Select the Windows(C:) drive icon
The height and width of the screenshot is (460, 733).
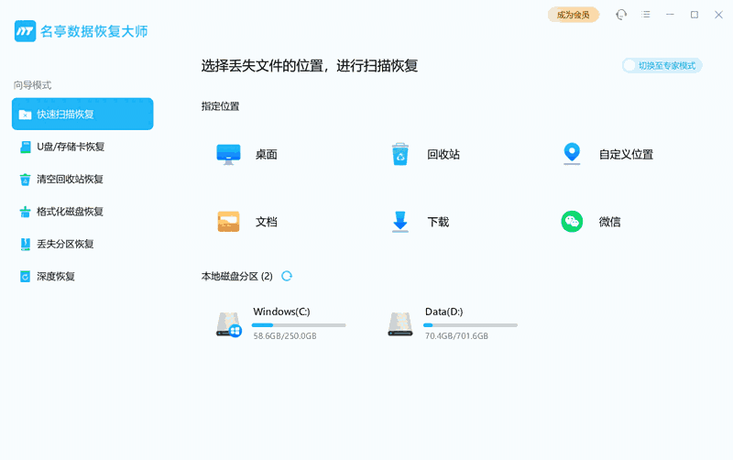228,324
